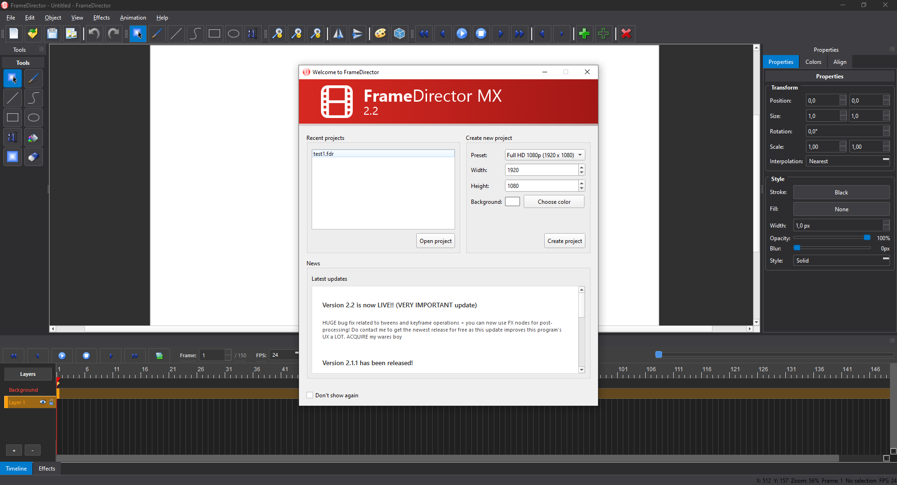Click the Create project button
This screenshot has width=897, height=485.
(565, 241)
